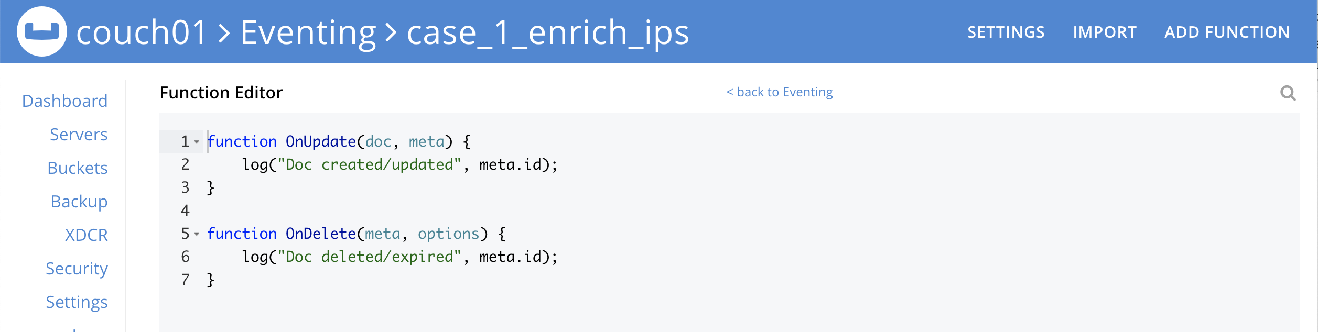Collapse the OnUpdate function fold arrow
The image size is (1318, 332).
(196, 142)
